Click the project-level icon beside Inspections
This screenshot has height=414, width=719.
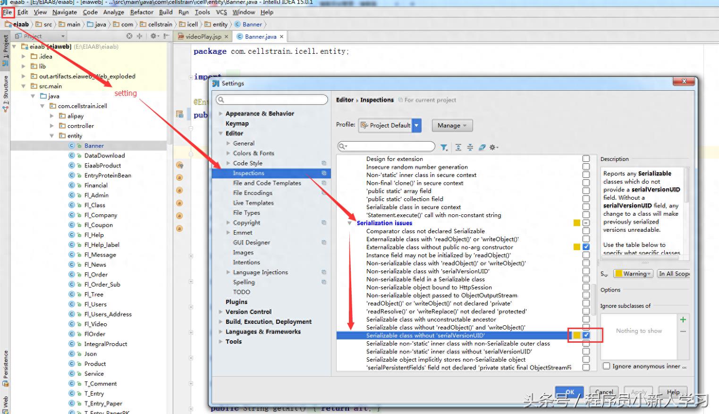point(324,173)
